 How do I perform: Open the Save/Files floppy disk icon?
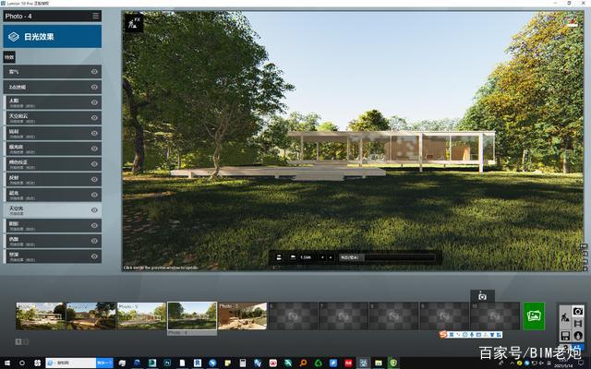point(565,336)
